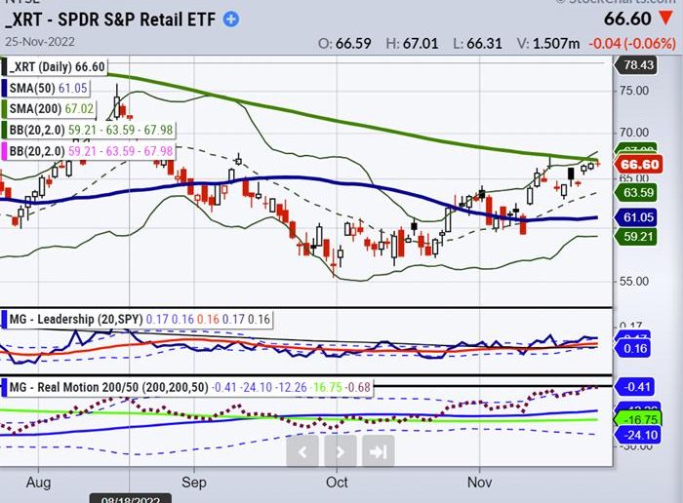Click the V: 1.507m volume value
Viewport: 683px width, 503px height.
point(548,44)
